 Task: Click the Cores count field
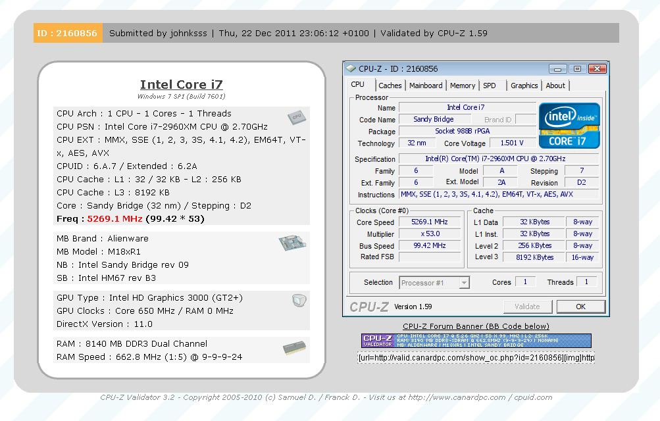click(x=525, y=282)
